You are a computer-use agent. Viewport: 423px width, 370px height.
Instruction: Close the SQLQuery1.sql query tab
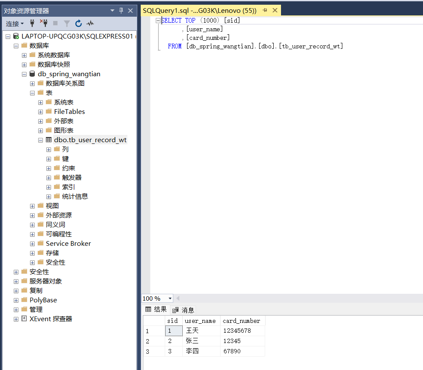click(x=275, y=10)
